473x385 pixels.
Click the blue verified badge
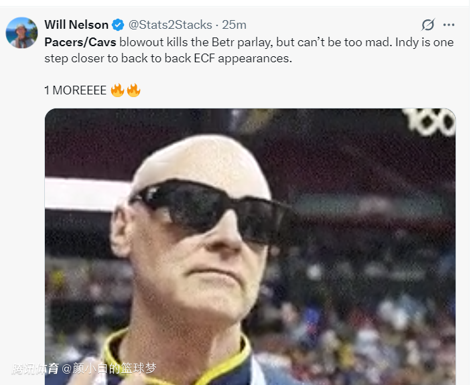click(118, 25)
